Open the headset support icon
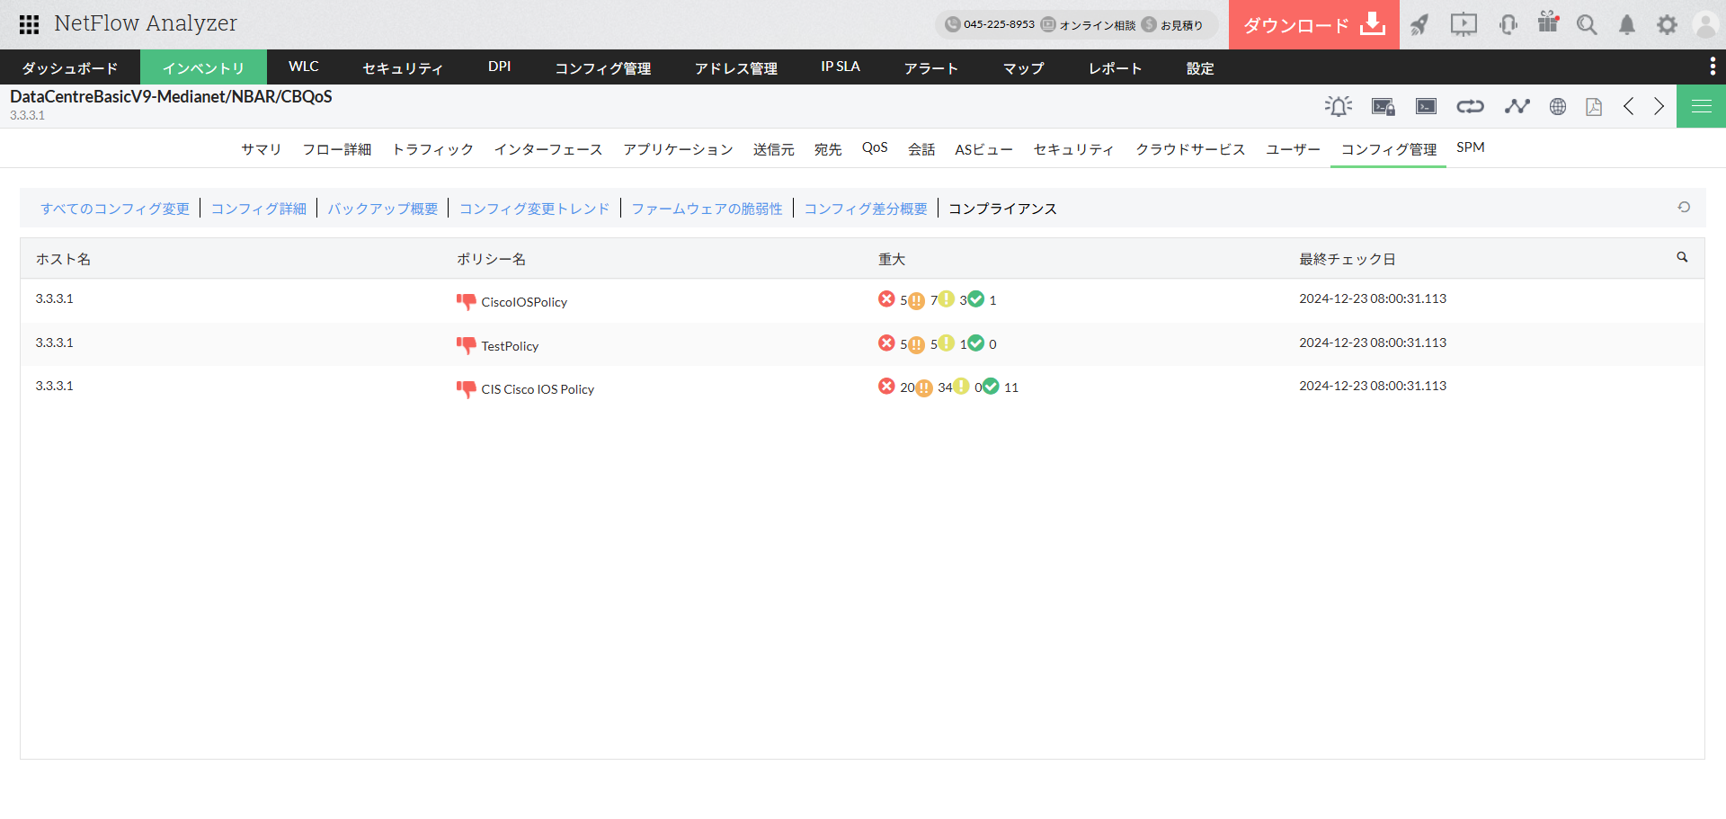 [1508, 24]
